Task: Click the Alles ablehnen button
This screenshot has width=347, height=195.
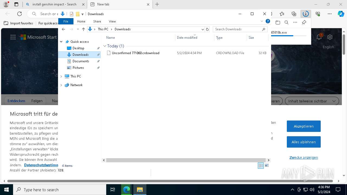Action: 304,142
